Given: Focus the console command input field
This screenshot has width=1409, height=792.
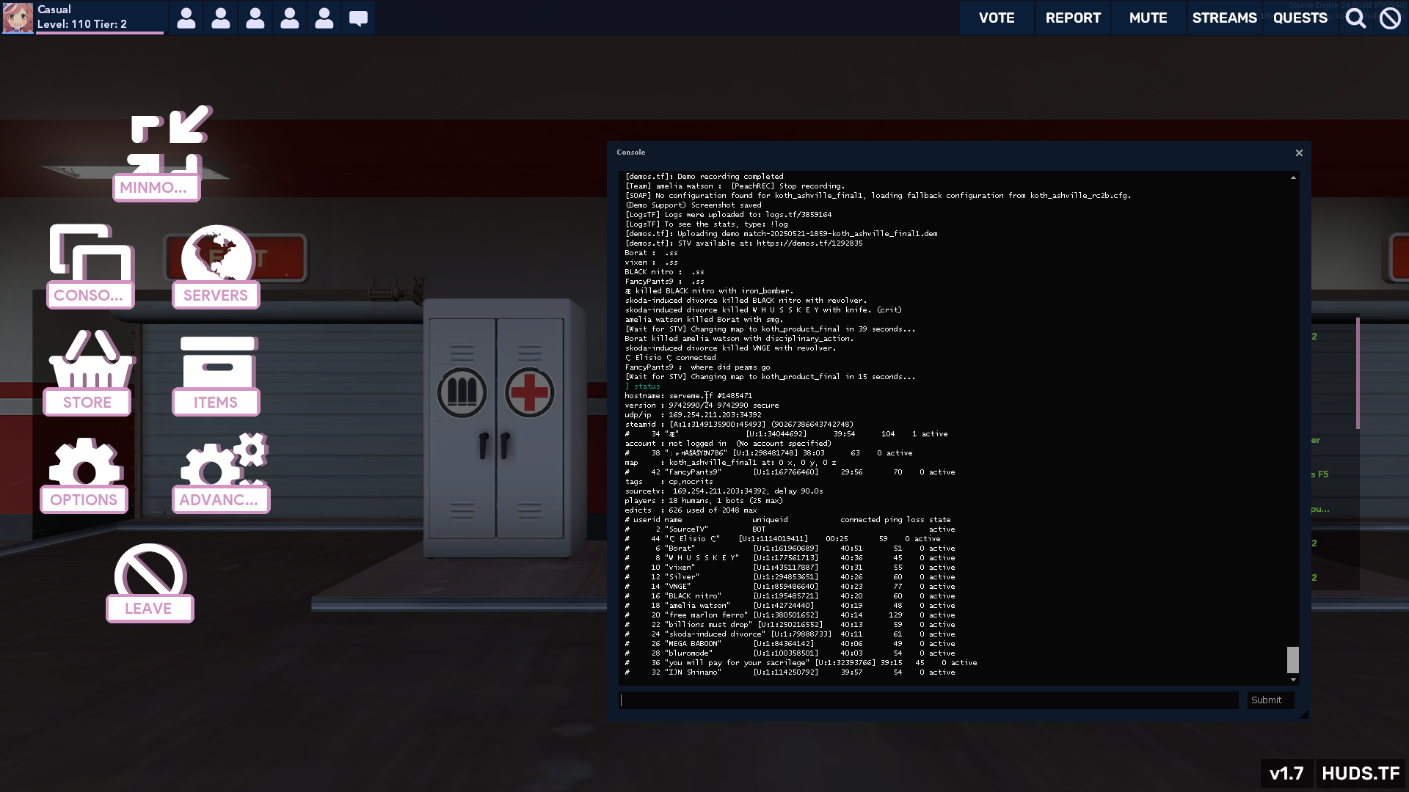Looking at the screenshot, I should coord(928,700).
